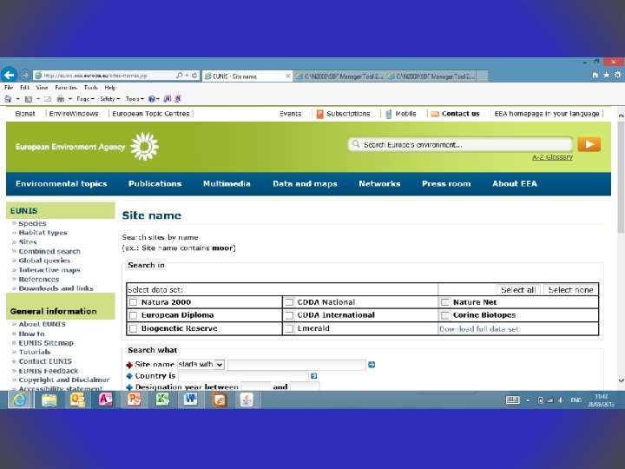
Task: Click the Select none button
Action: (x=571, y=290)
